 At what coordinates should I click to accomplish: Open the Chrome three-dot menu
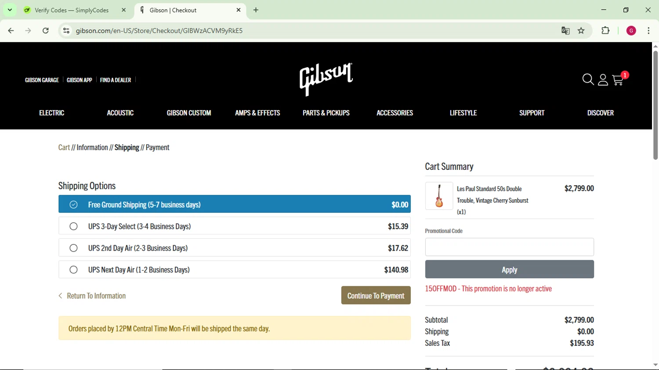pos(648,31)
